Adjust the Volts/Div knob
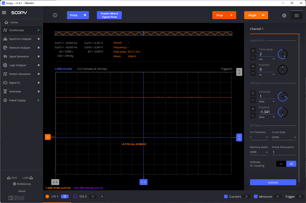This screenshot has width=306, height=203. [x=282, y=97]
